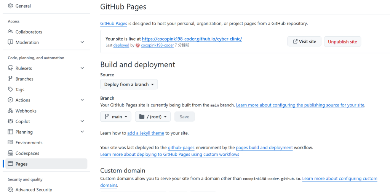Image resolution: width=390 pixels, height=192 pixels.
Task: Click the Webhooks icon
Action: pyautogui.click(x=10, y=111)
